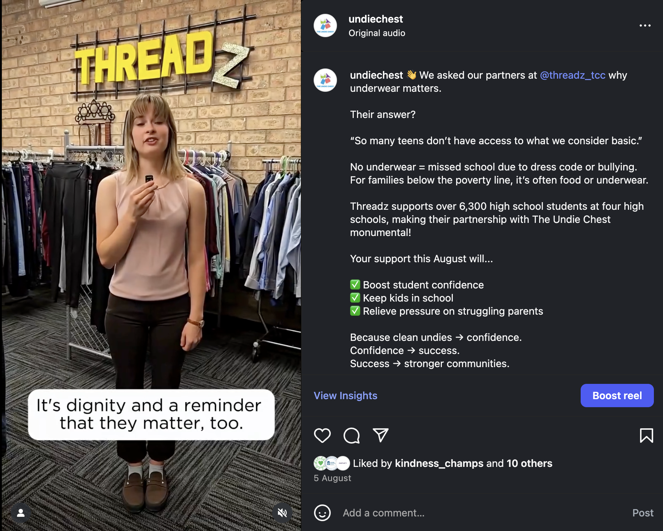Unmute the video with the speaker icon
Viewport: 663px width, 531px height.
[x=282, y=513]
